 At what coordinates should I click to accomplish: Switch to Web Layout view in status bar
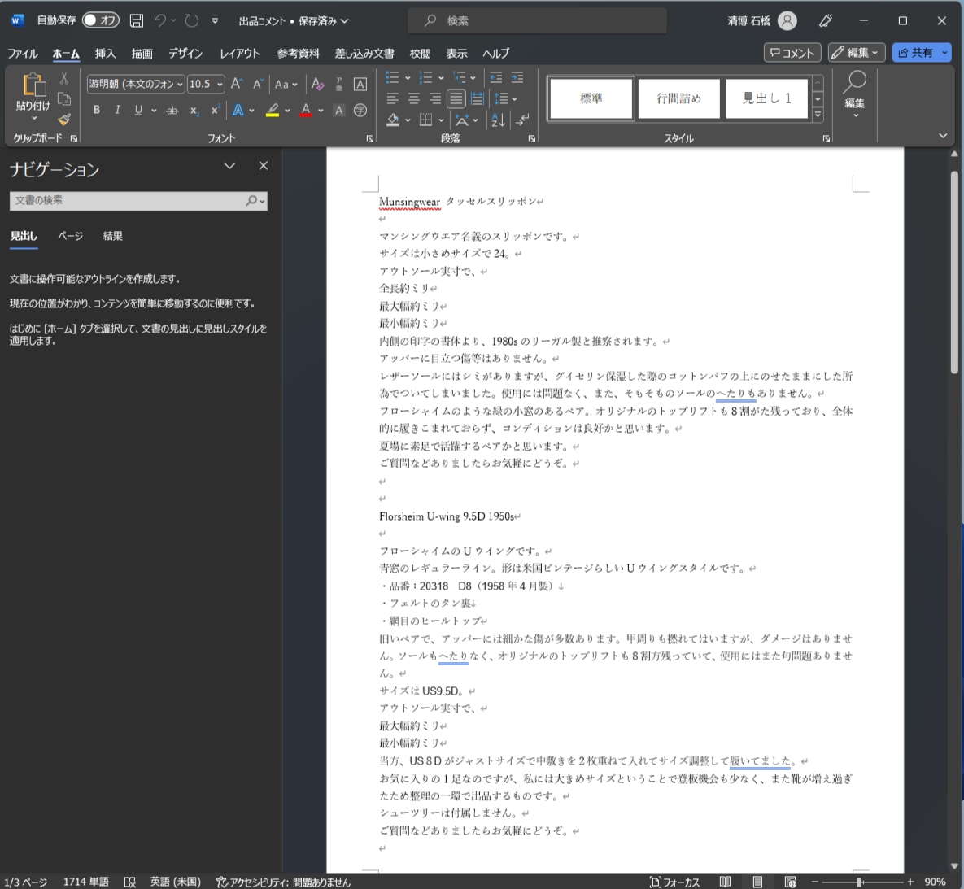[791, 882]
